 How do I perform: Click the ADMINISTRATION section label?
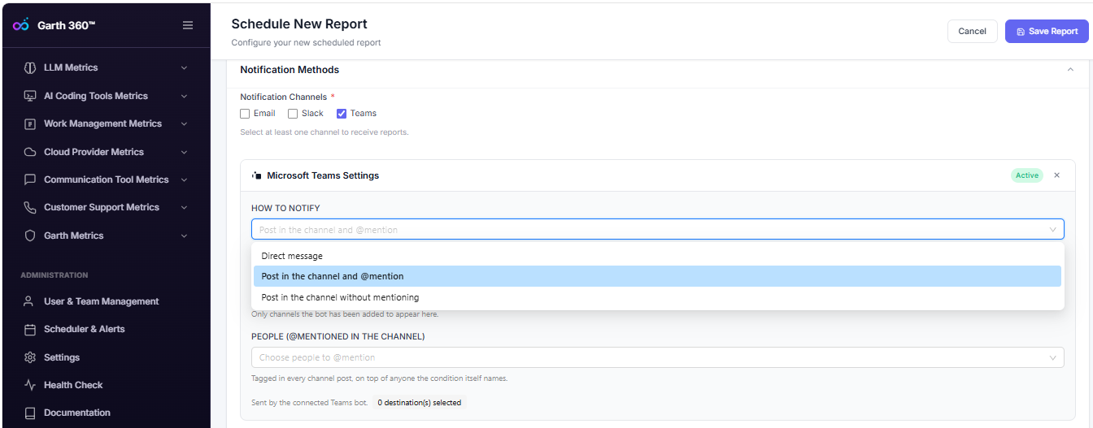pyautogui.click(x=54, y=275)
